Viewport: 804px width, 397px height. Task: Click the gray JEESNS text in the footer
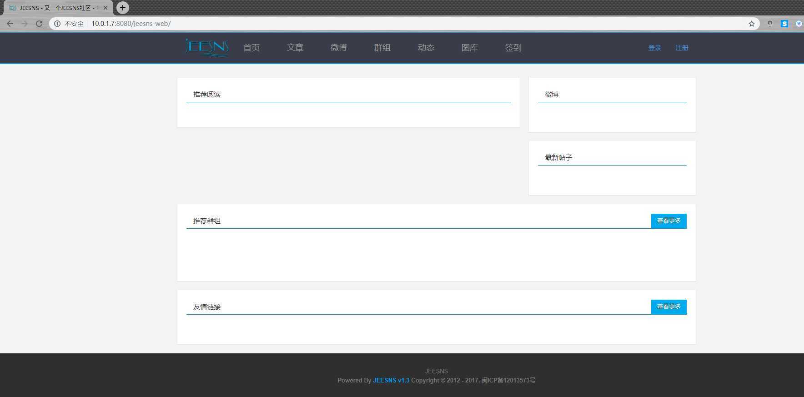437,371
